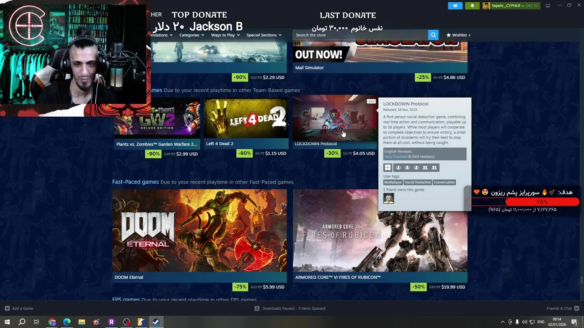
Task: Click the Add a Game plus icon
Action: coord(7,308)
